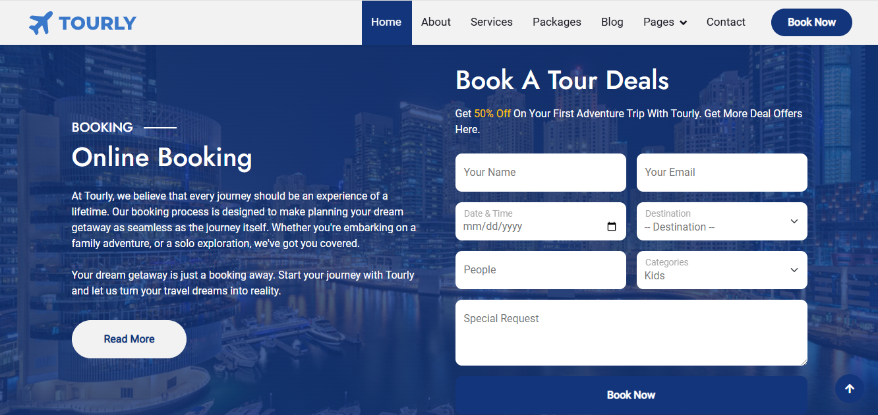The image size is (878, 415).
Task: Open the date picker calendar icon
Action: click(x=611, y=227)
